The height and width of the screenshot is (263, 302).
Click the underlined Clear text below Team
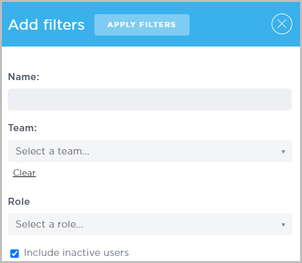(x=25, y=173)
